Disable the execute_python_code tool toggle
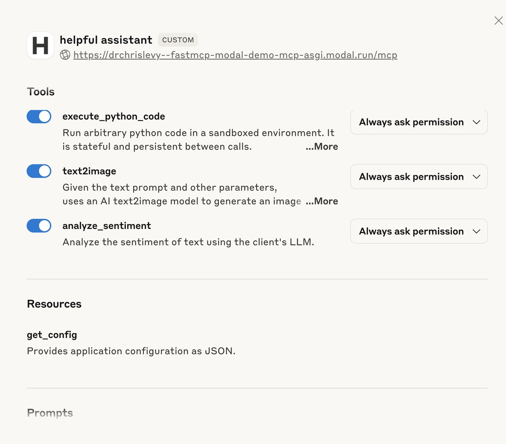 pyautogui.click(x=39, y=116)
